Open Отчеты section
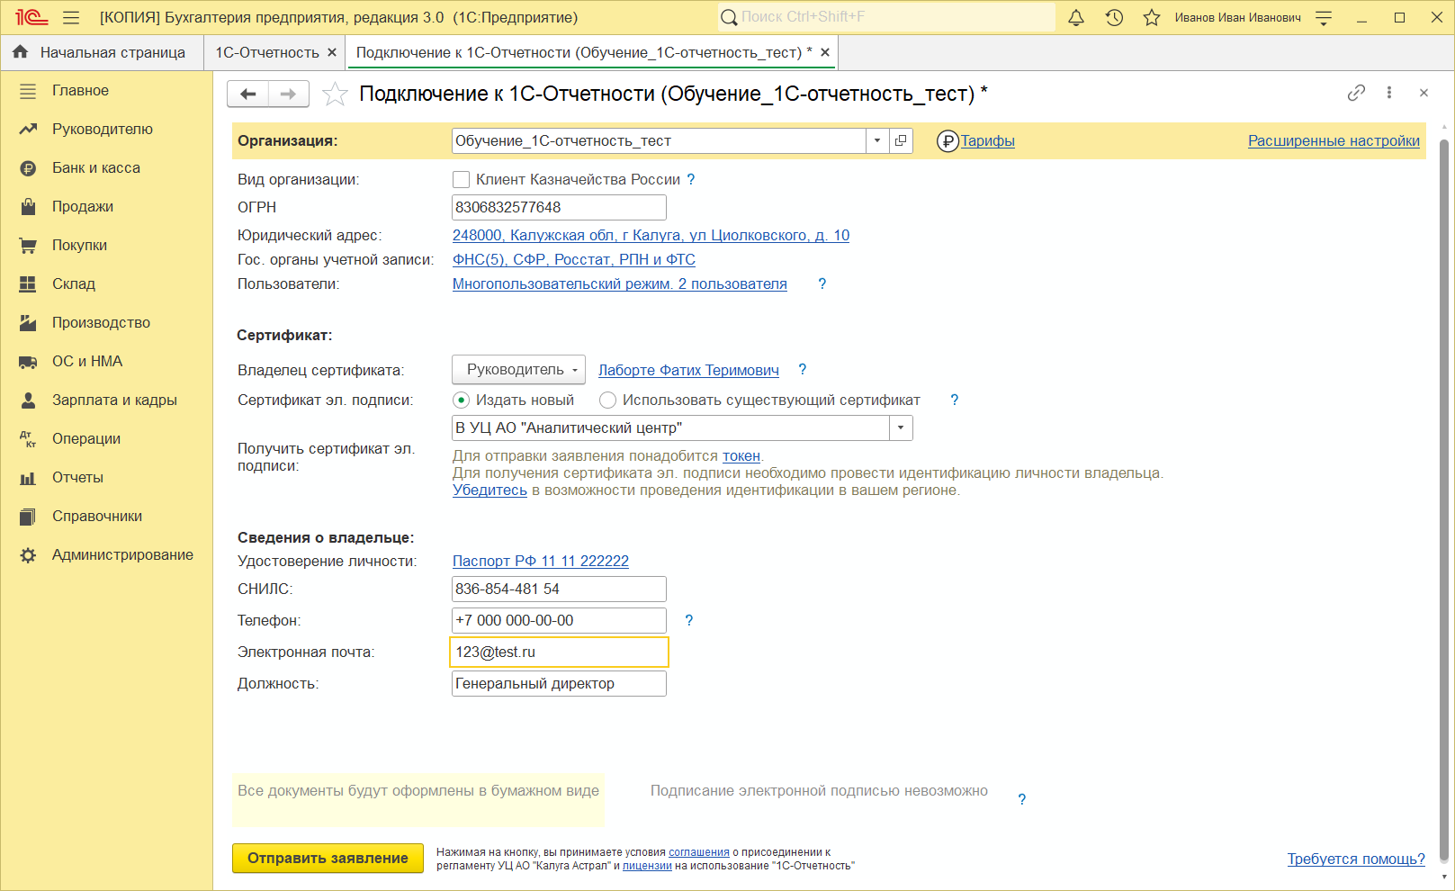Screen dimensions: 1455x891 (106, 477)
